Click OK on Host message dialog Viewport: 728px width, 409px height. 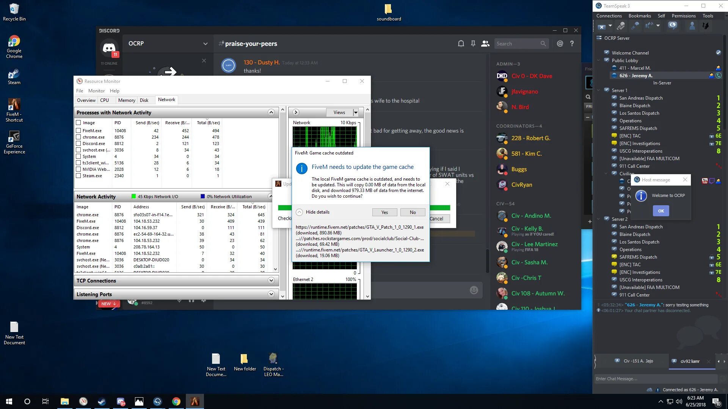point(661,211)
